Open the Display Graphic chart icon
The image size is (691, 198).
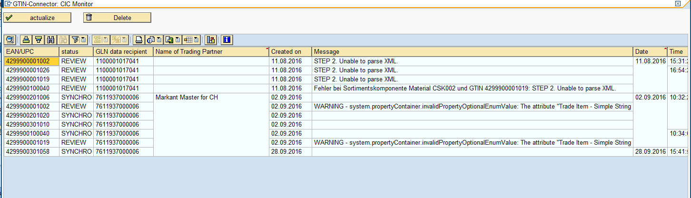[x=211, y=40]
